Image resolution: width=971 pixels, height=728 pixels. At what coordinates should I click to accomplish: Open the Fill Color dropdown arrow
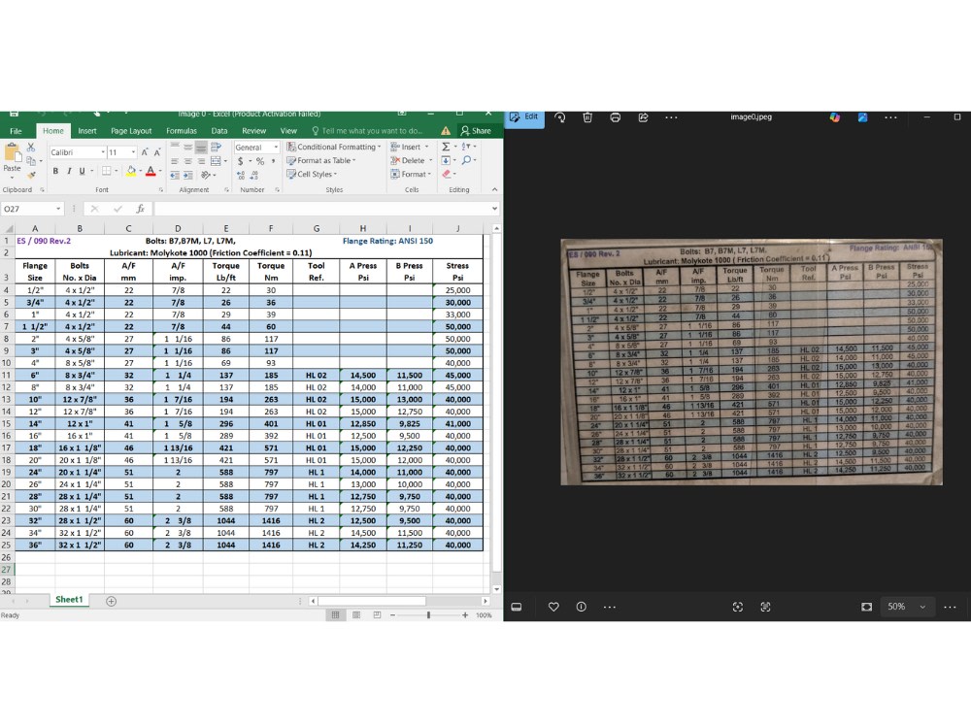pyautogui.click(x=140, y=171)
